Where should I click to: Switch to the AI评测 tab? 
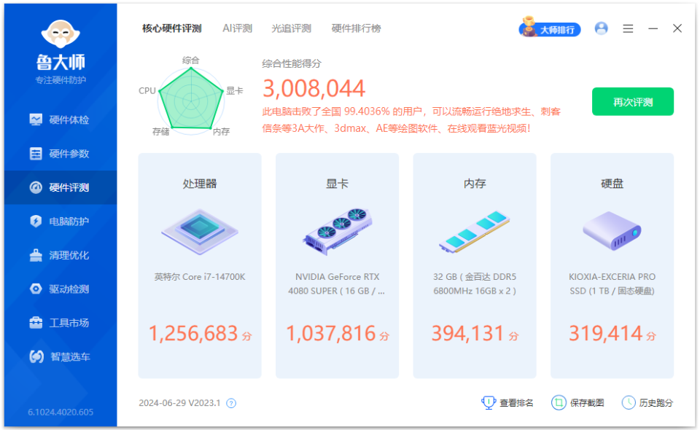pyautogui.click(x=236, y=28)
